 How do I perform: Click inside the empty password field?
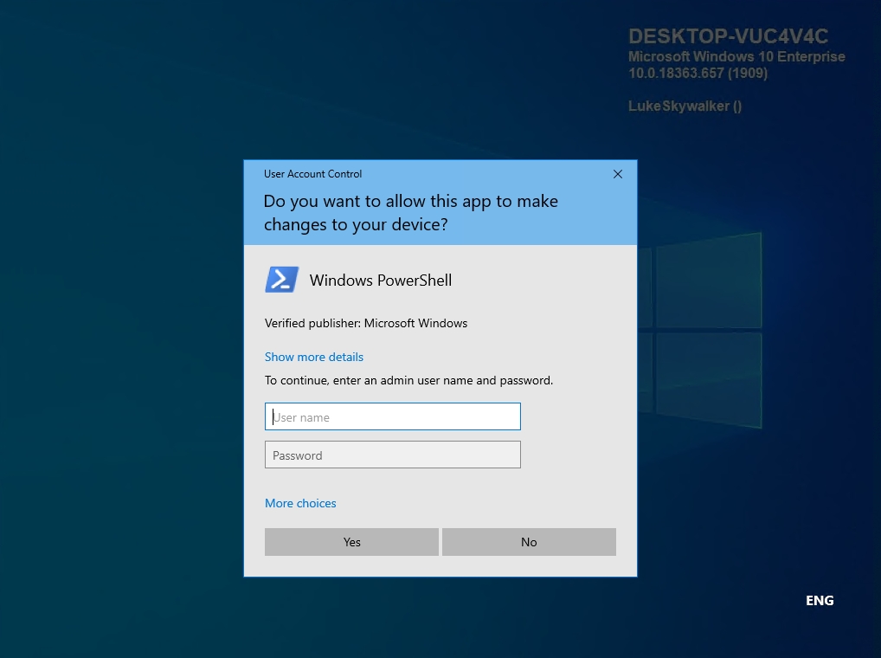[392, 455]
